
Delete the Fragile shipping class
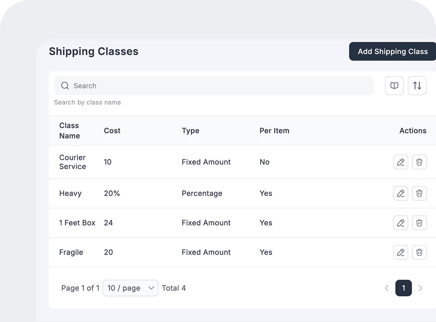click(419, 252)
